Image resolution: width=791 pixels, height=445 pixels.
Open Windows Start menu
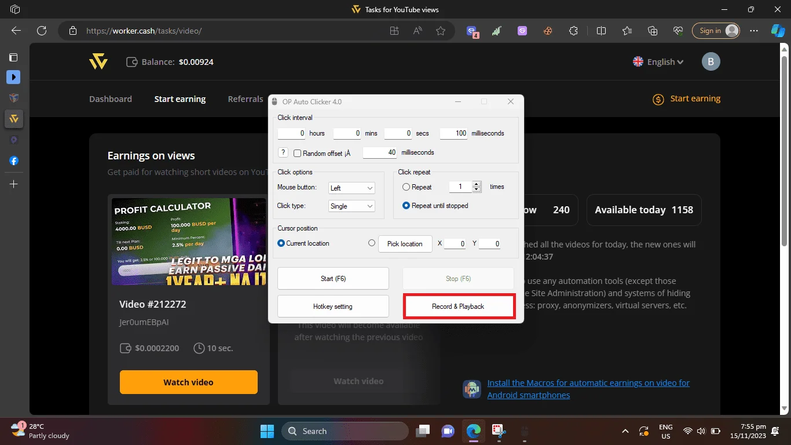267,431
